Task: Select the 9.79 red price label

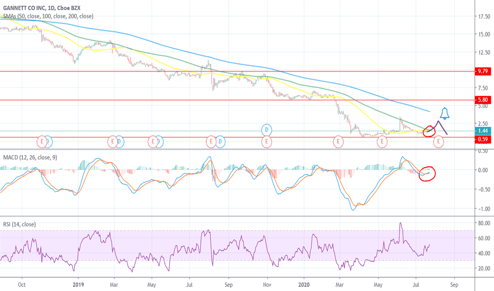Action: [x=483, y=71]
